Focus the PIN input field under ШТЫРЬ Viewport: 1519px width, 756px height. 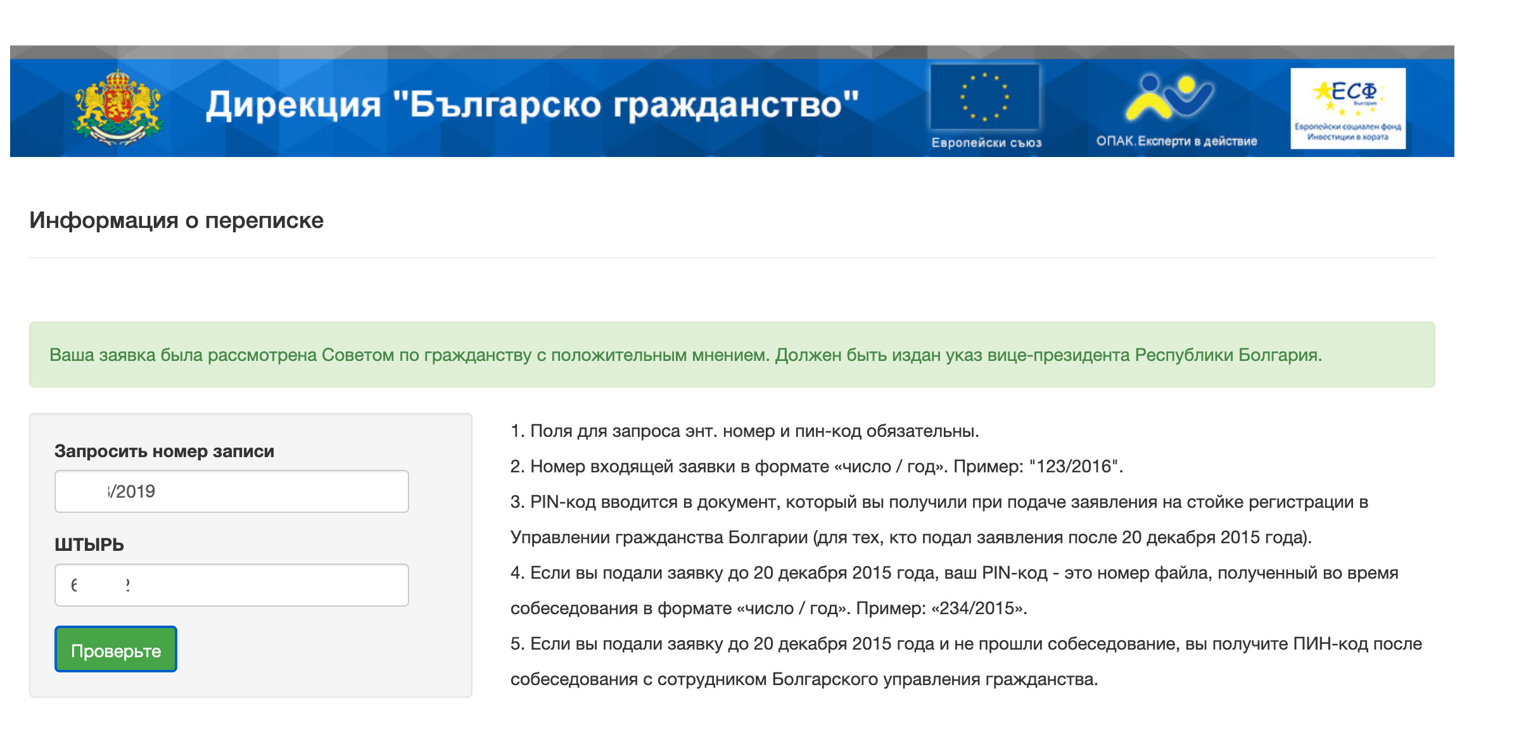point(231,585)
